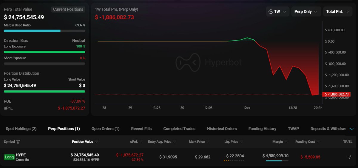The image size is (358, 168).
Task: Click the ROE value -37.89 %
Action: (x=78, y=101)
